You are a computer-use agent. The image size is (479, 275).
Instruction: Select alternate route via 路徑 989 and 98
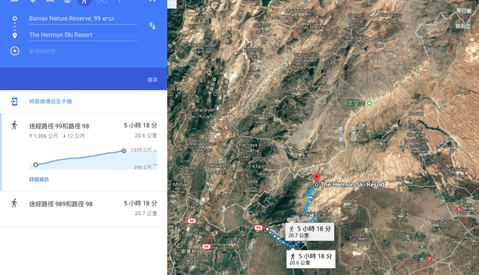click(x=84, y=209)
